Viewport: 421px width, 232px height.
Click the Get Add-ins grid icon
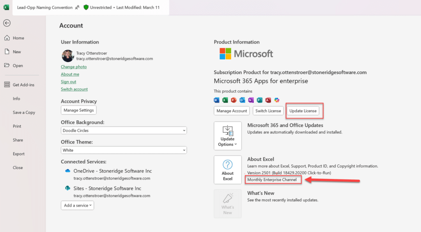point(7,85)
